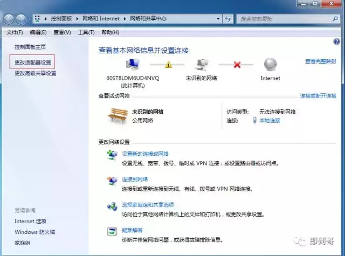The height and width of the screenshot is (256, 345).
Task: Click 控制面板 breadcrumb in address bar
Action: pos(61,19)
